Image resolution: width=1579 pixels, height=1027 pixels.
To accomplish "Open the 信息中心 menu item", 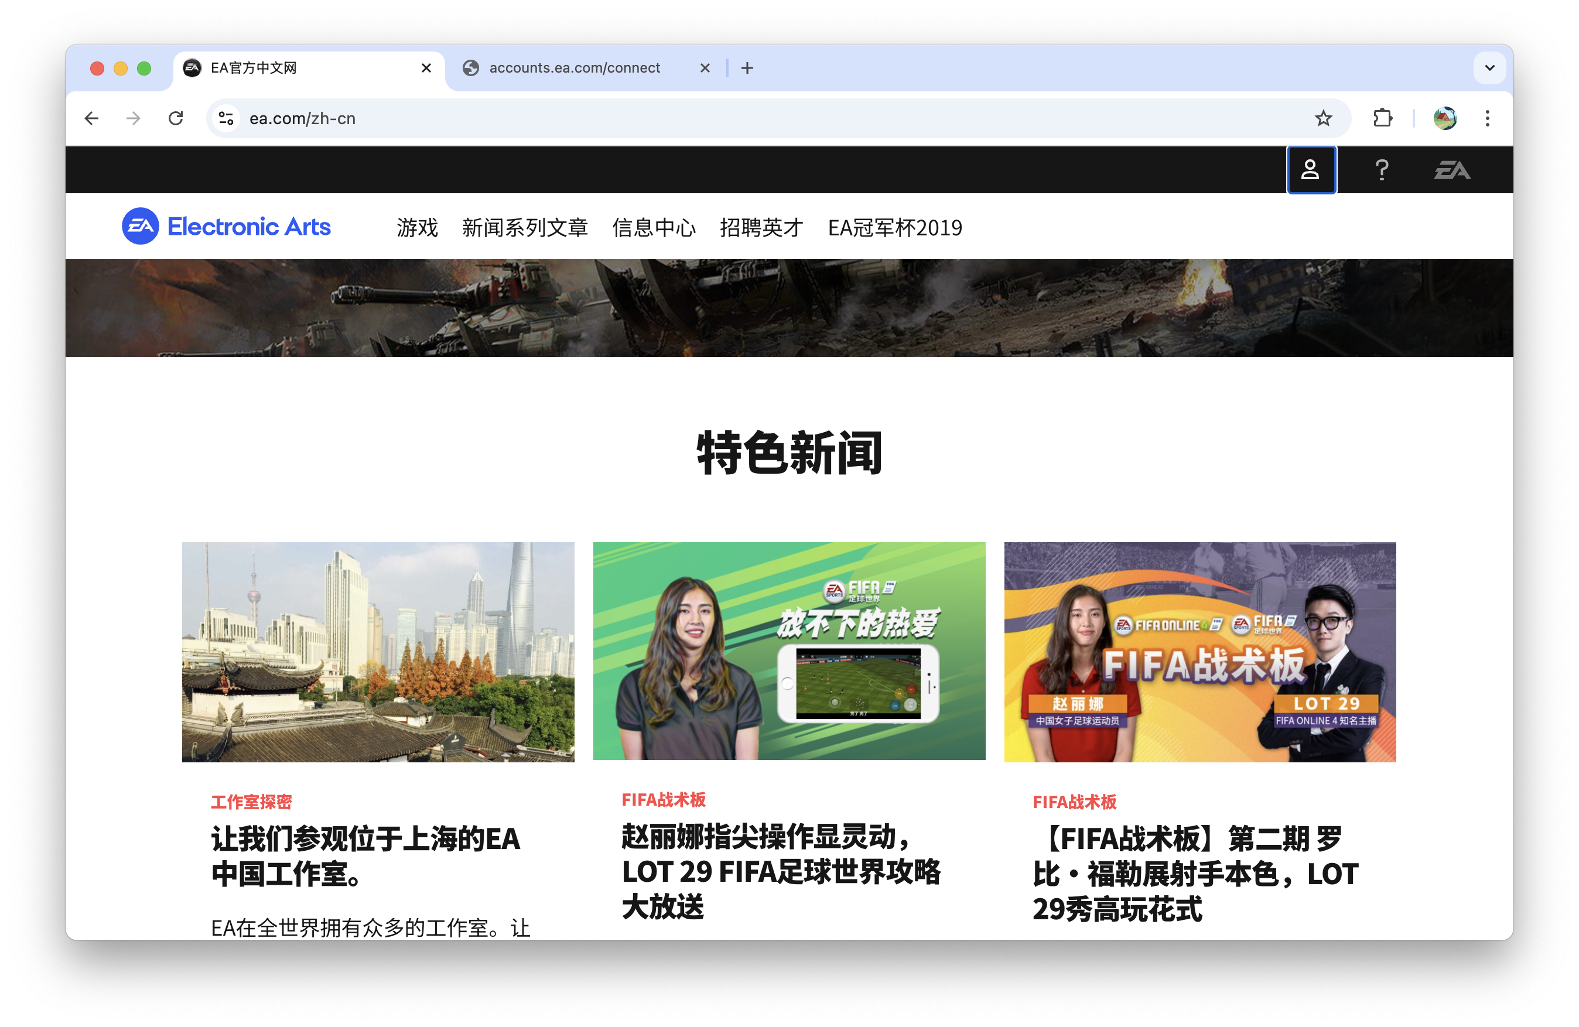I will pos(654,228).
